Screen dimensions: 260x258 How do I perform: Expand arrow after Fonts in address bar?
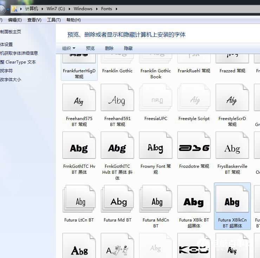tap(117, 9)
